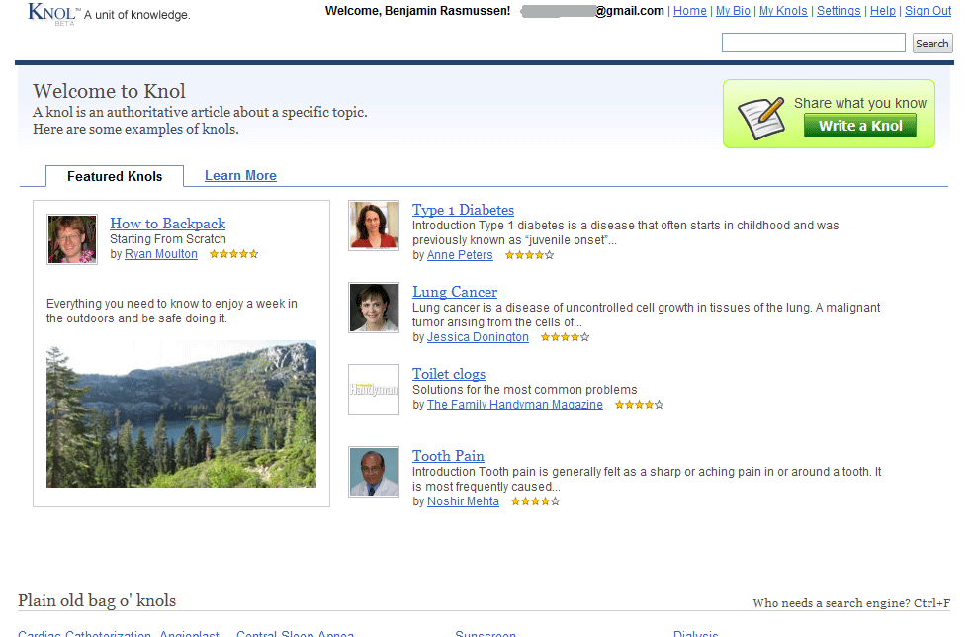Click Sign Out link

click(928, 11)
